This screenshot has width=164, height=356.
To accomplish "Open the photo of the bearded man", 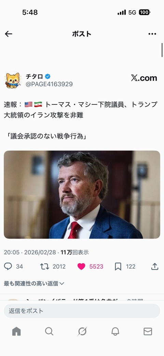I will coord(82,194).
